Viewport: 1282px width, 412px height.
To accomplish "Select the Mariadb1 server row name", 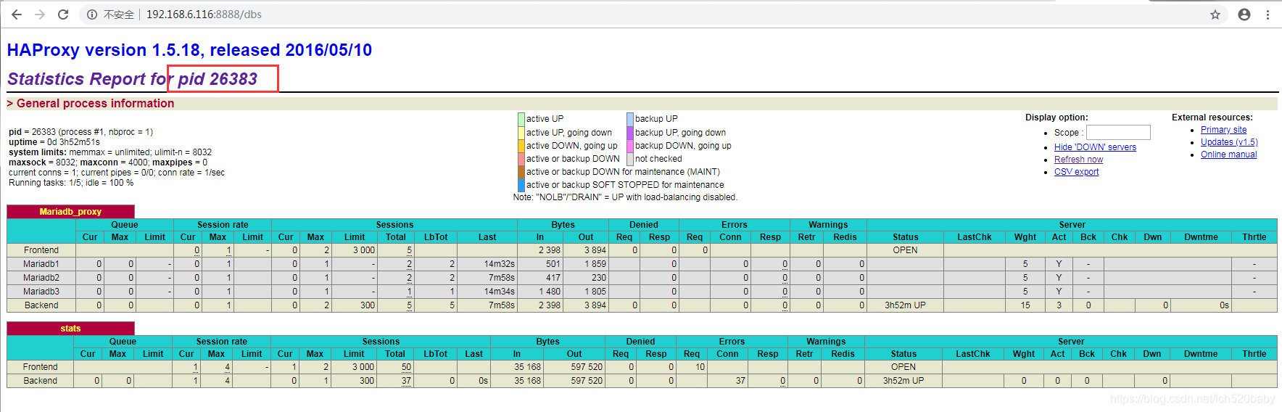I will coord(41,264).
